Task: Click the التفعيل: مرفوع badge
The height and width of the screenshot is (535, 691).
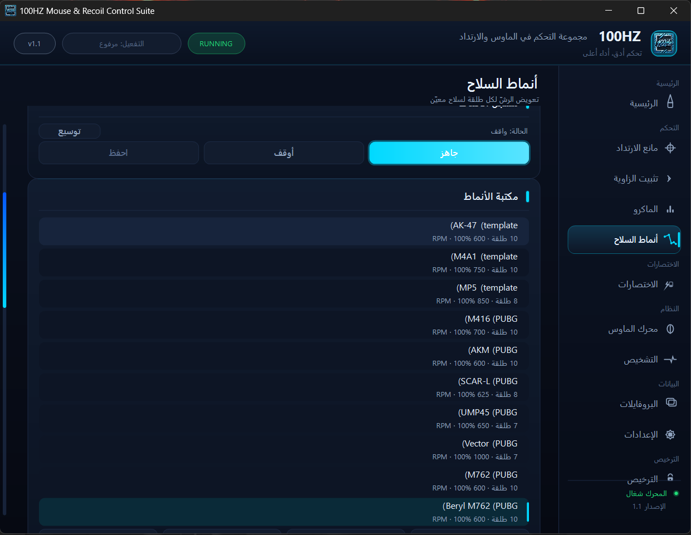Action: (122, 44)
